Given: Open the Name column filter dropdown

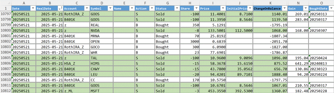Looking at the screenshot, I should coord(132,8).
